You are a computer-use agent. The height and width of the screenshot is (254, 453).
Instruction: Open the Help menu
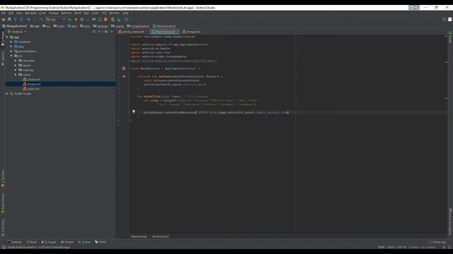pyautogui.click(x=125, y=13)
